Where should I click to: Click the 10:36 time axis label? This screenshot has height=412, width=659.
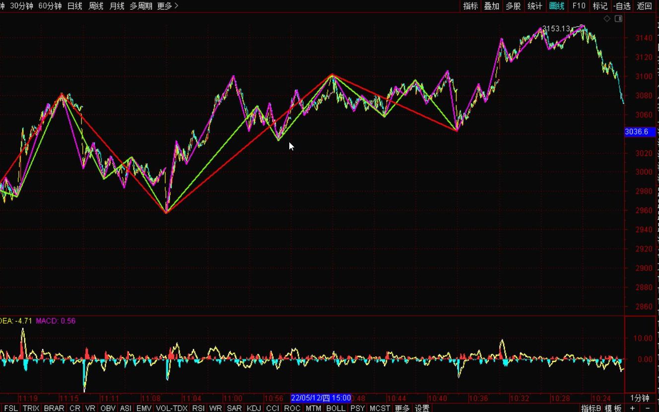tap(478, 398)
